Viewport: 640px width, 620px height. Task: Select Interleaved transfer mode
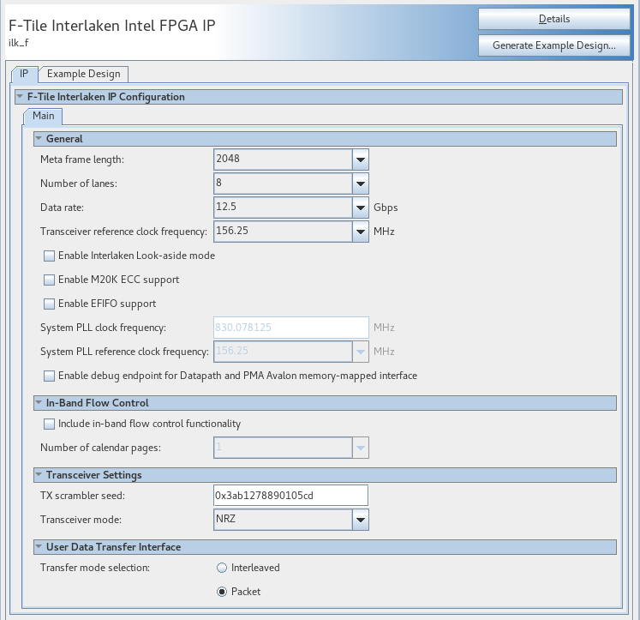pyautogui.click(x=222, y=568)
